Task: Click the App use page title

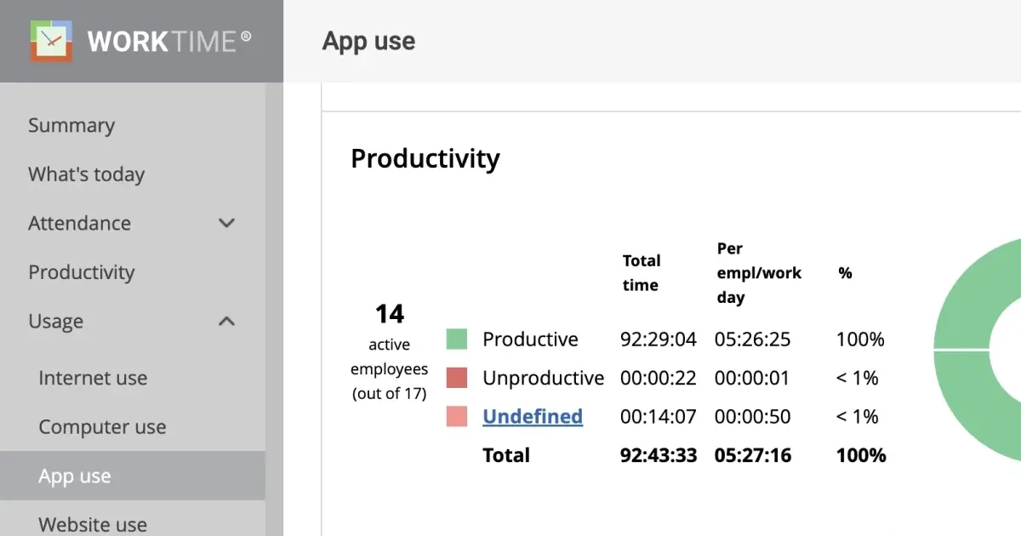Action: coord(368,41)
